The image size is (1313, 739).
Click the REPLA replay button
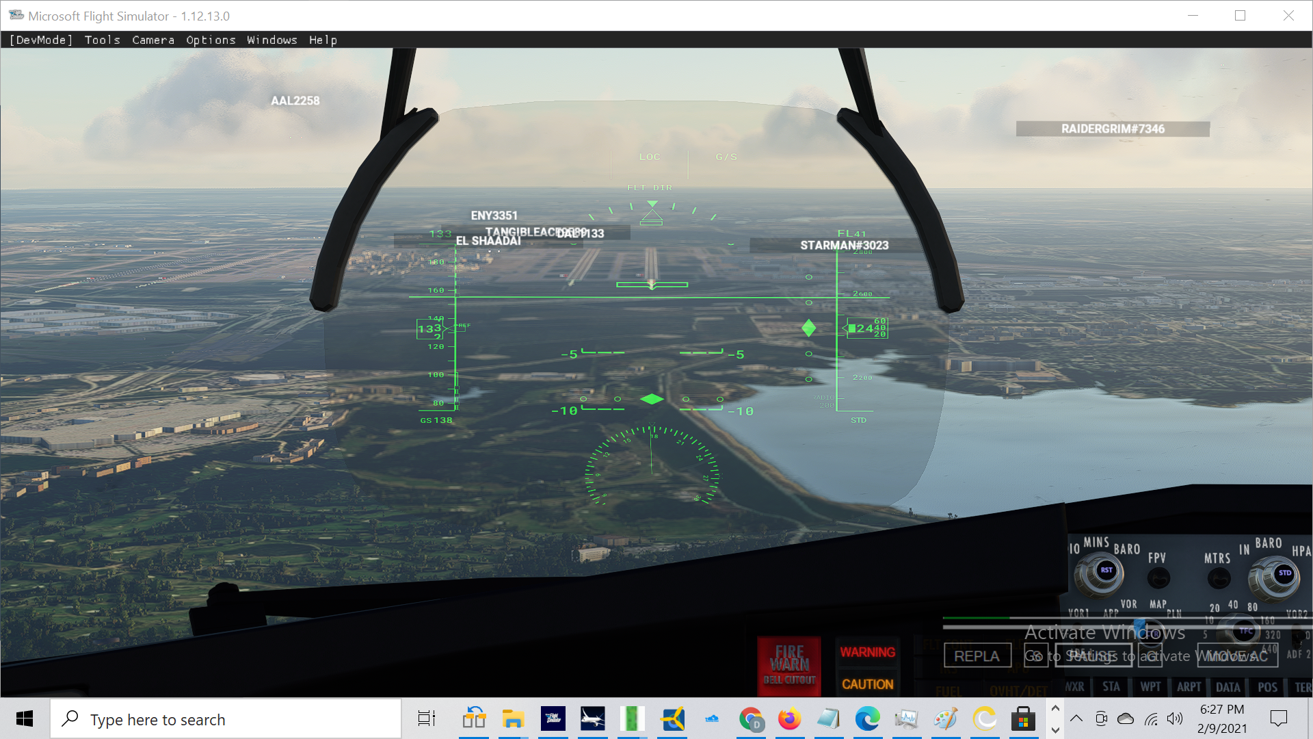(977, 656)
